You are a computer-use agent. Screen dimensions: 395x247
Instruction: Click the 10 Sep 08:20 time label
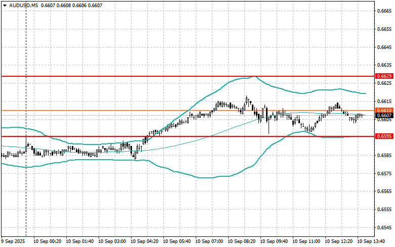click(242, 241)
